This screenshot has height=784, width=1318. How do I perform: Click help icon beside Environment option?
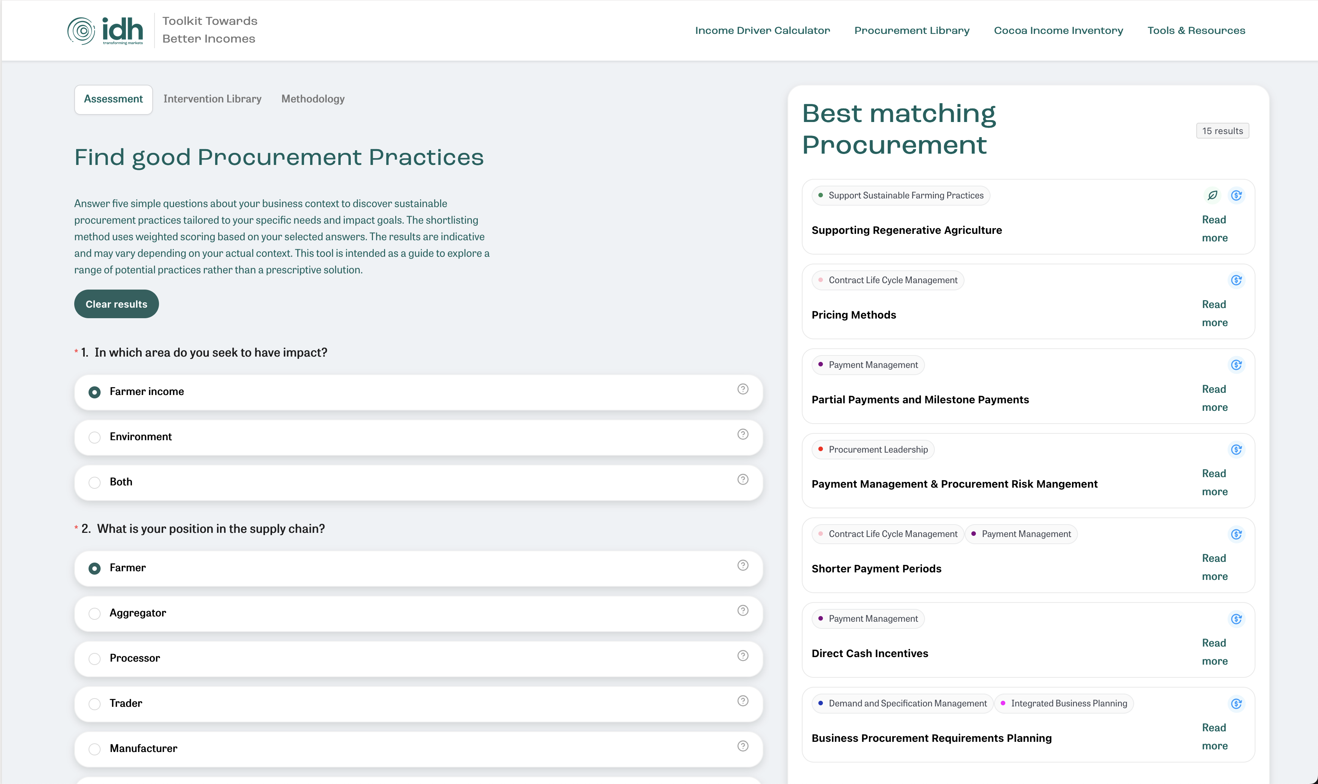click(x=743, y=434)
